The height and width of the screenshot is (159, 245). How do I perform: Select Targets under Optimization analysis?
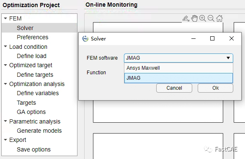tap(26, 103)
